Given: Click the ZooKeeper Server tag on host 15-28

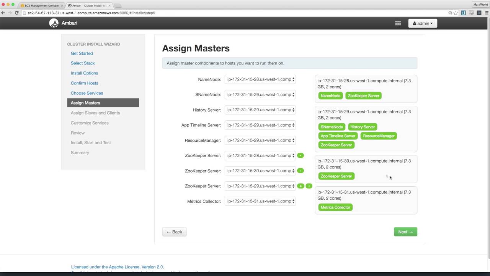Looking at the screenshot, I should [364, 96].
